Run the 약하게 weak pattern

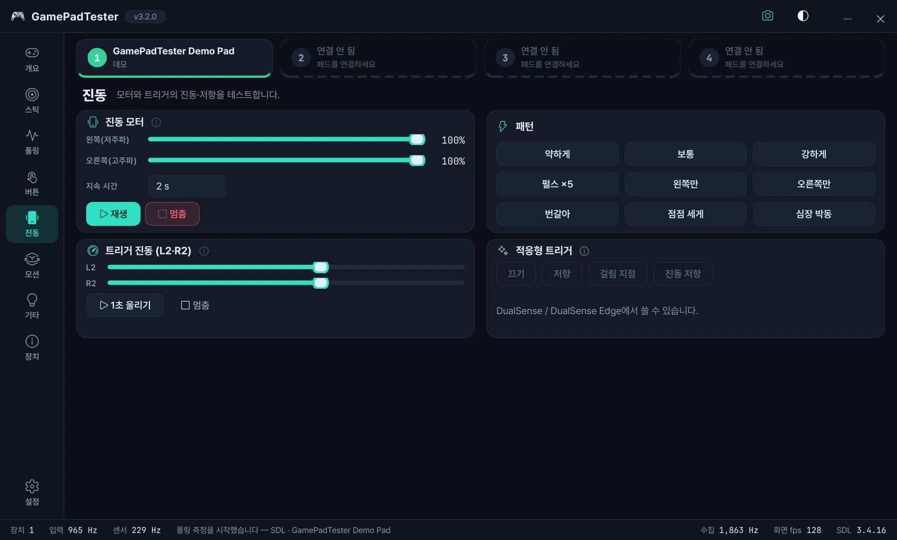pyautogui.click(x=557, y=154)
